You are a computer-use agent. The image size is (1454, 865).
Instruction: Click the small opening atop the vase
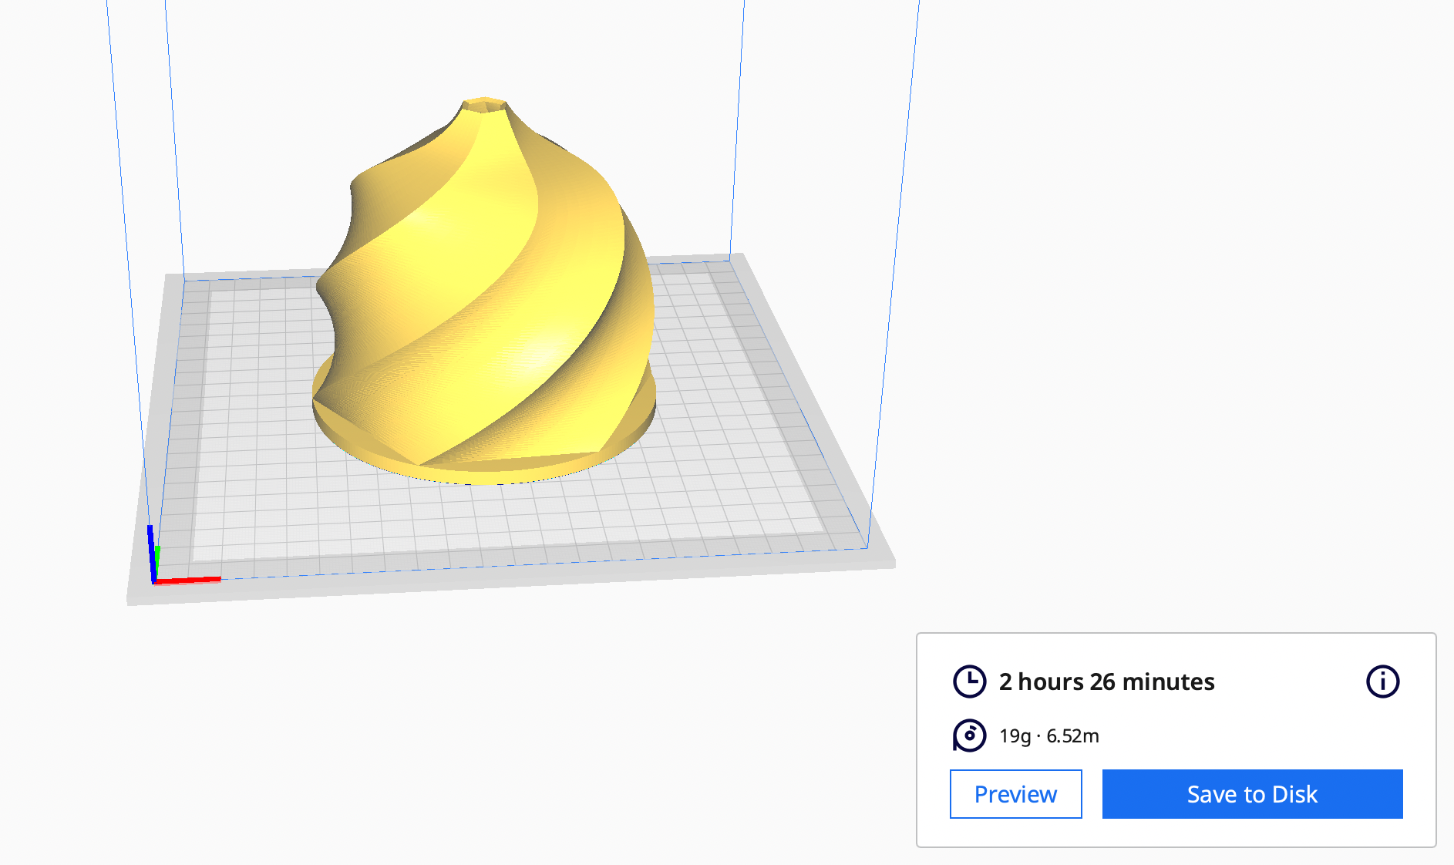pyautogui.click(x=484, y=104)
